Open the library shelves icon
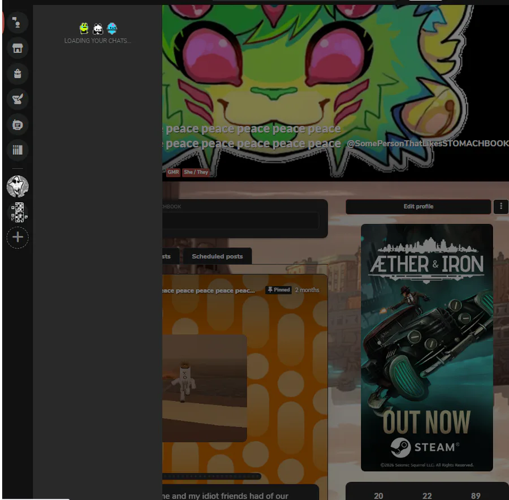This screenshot has width=509, height=500. click(18, 150)
